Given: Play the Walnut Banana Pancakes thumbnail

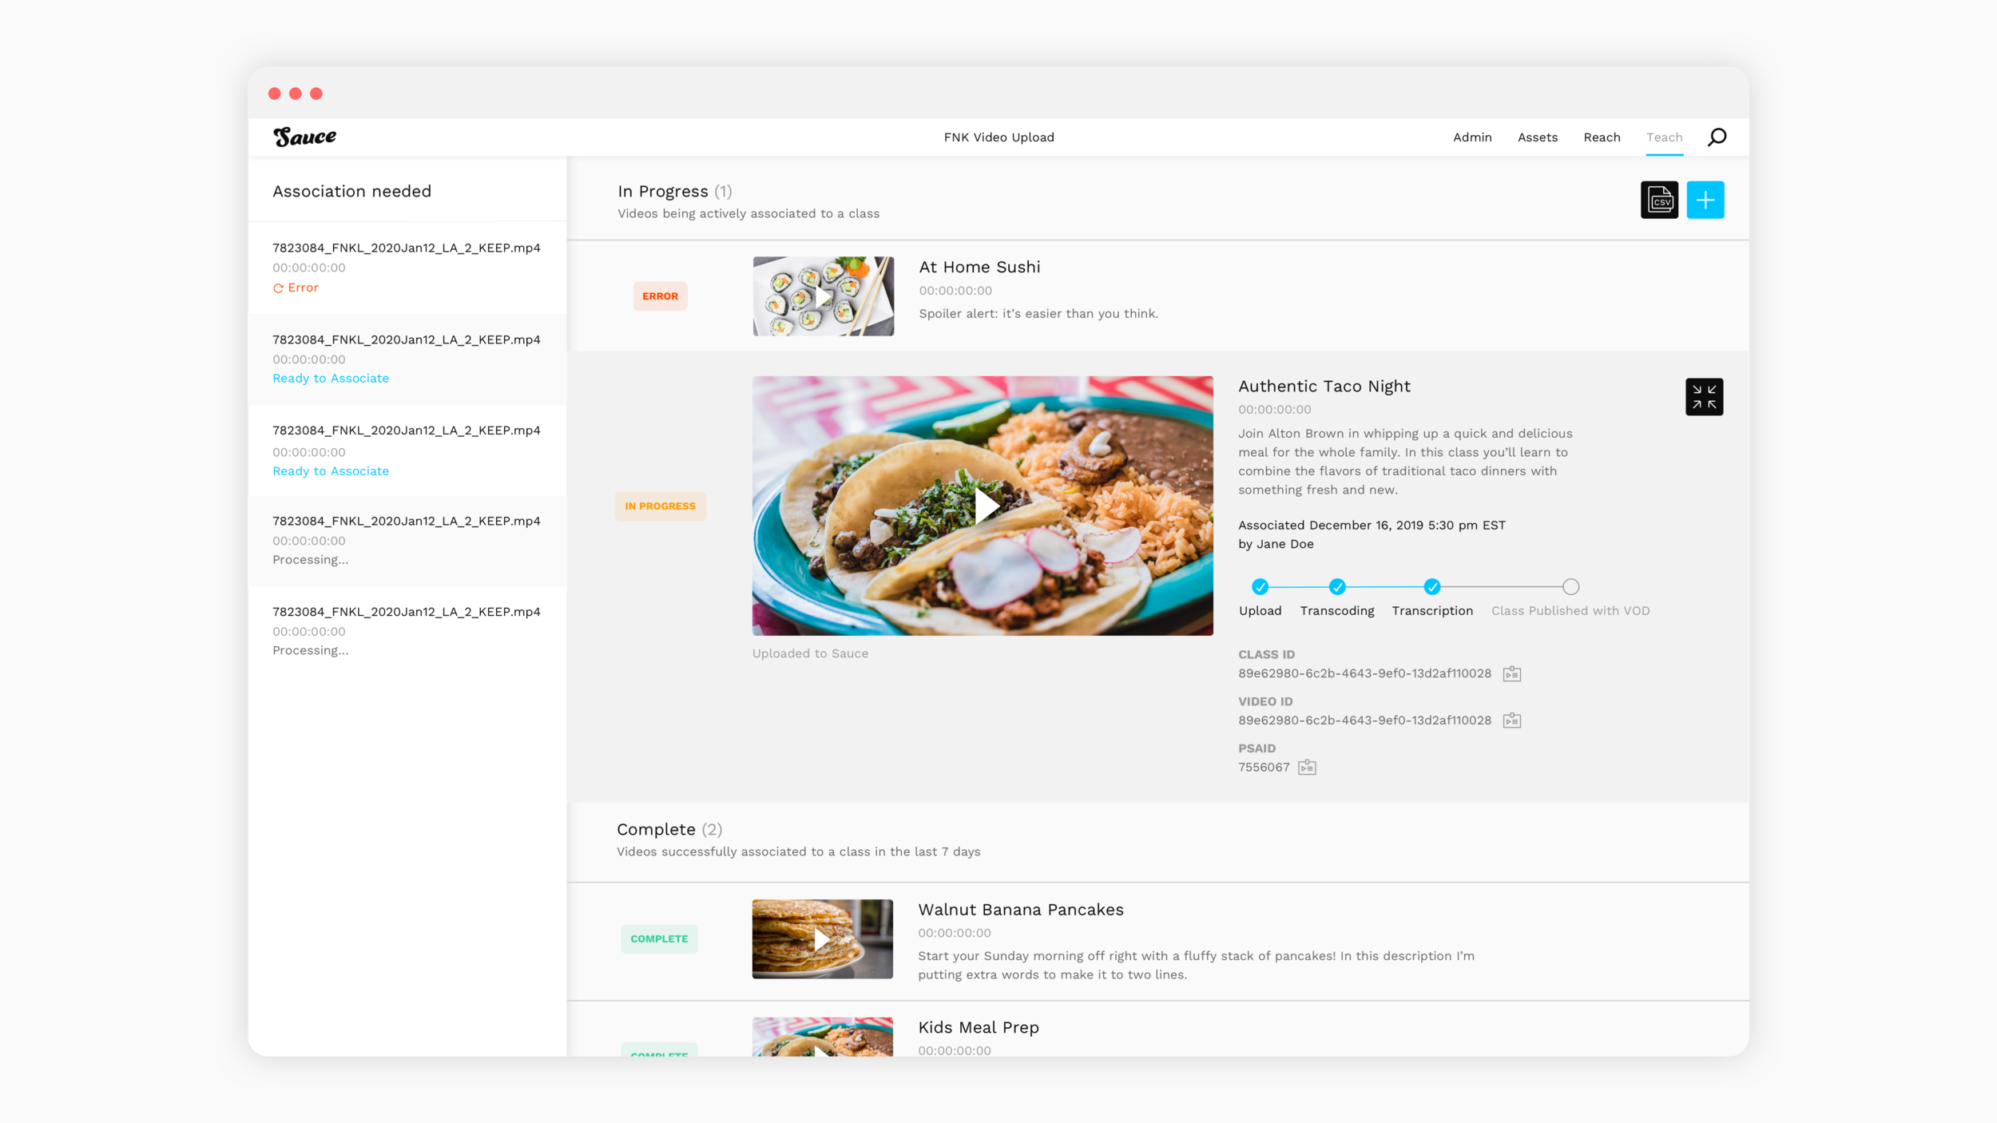Looking at the screenshot, I should [x=822, y=939].
